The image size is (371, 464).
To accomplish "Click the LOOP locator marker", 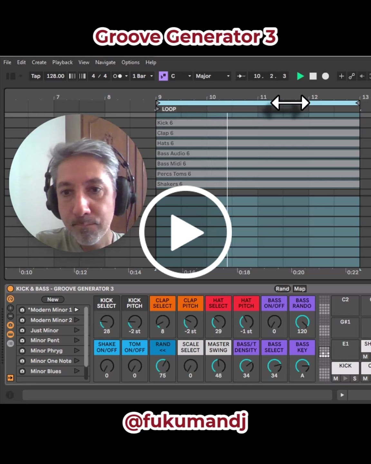I will (x=166, y=109).
